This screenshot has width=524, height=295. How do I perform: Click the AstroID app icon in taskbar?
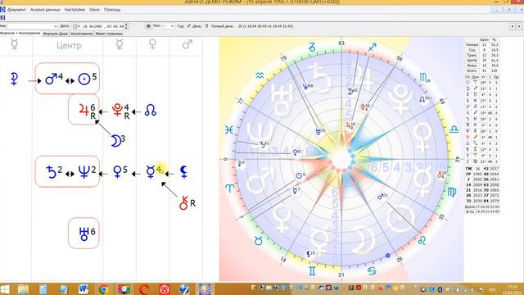pyautogui.click(x=205, y=289)
